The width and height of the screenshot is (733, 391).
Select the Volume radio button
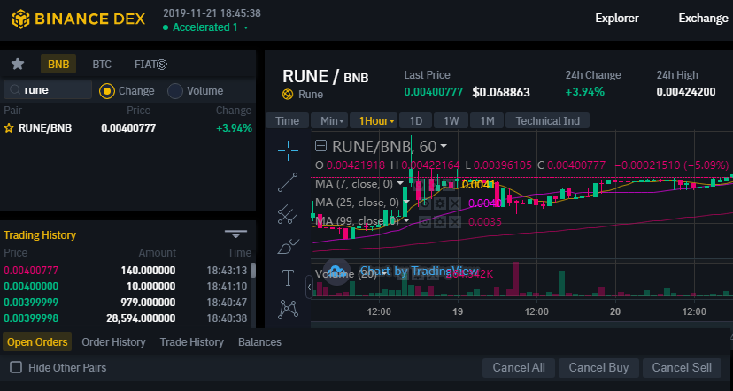pos(175,91)
